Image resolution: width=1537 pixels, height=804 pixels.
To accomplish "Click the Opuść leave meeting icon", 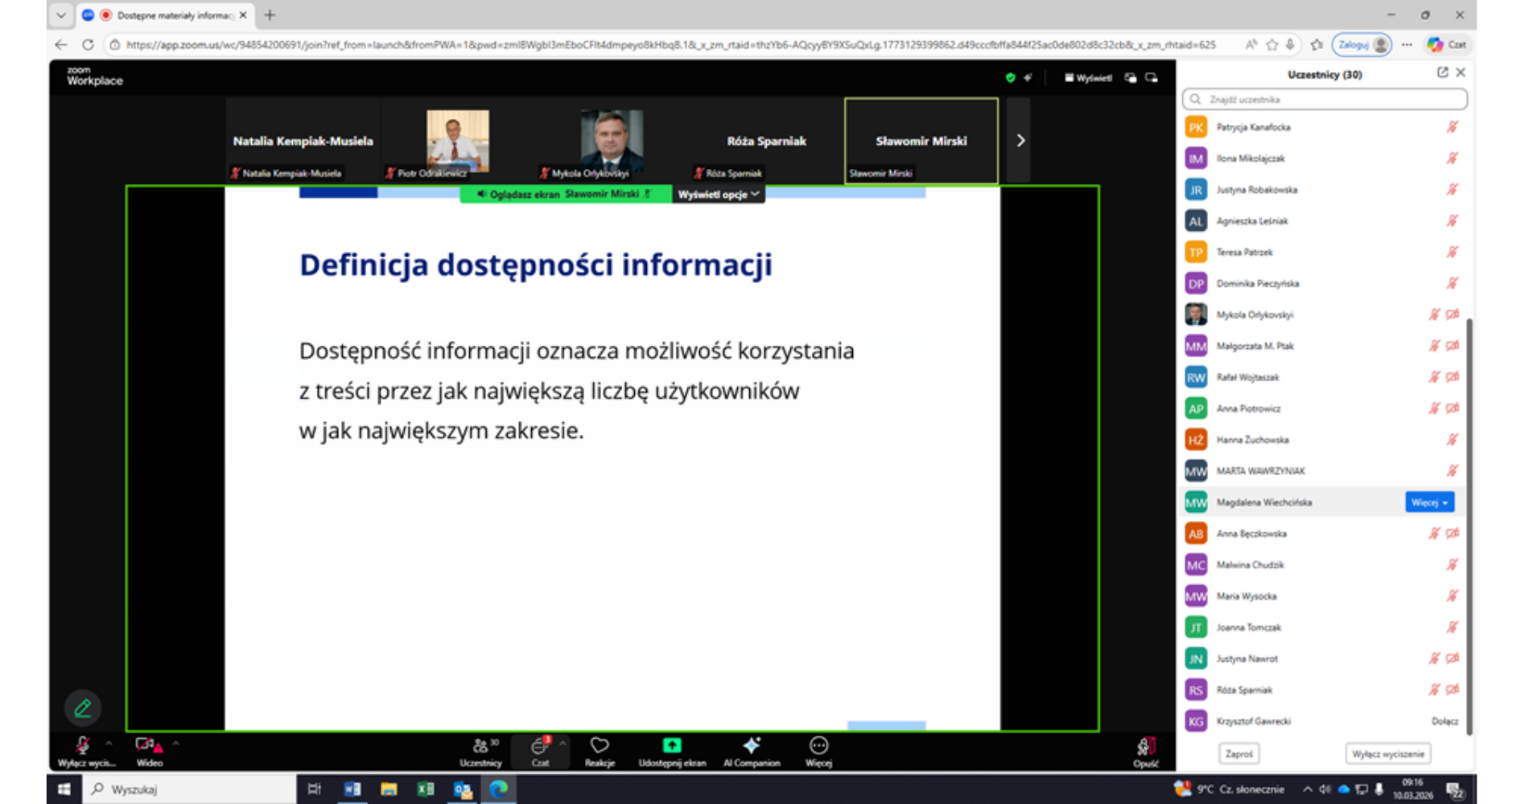I will [x=1145, y=747].
